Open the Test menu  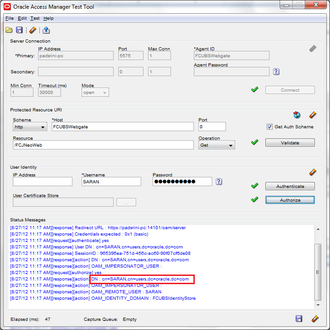35,18
